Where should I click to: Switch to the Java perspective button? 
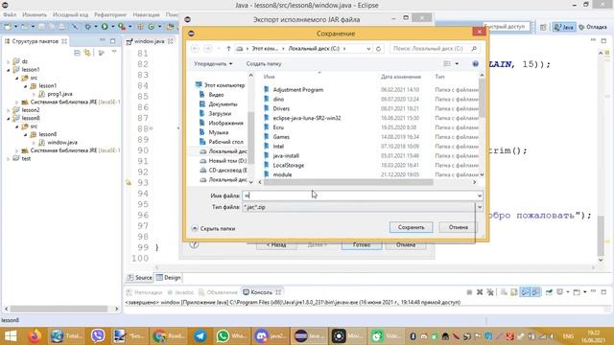[x=564, y=27]
